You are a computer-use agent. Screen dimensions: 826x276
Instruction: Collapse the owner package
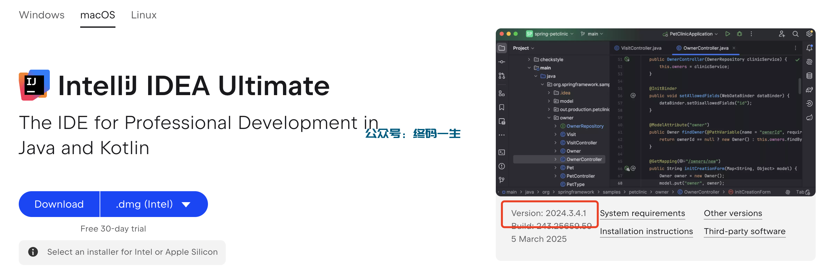(x=549, y=118)
